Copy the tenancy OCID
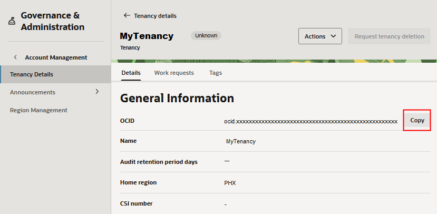This screenshot has height=214, width=437. [x=417, y=120]
